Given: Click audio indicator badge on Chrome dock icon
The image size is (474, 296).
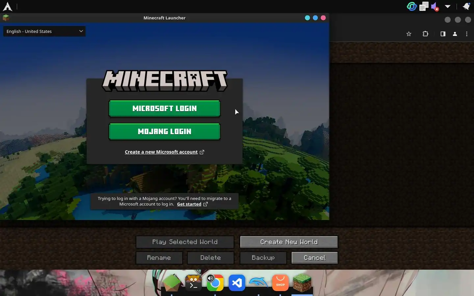Looking at the screenshot, I should point(210,278).
